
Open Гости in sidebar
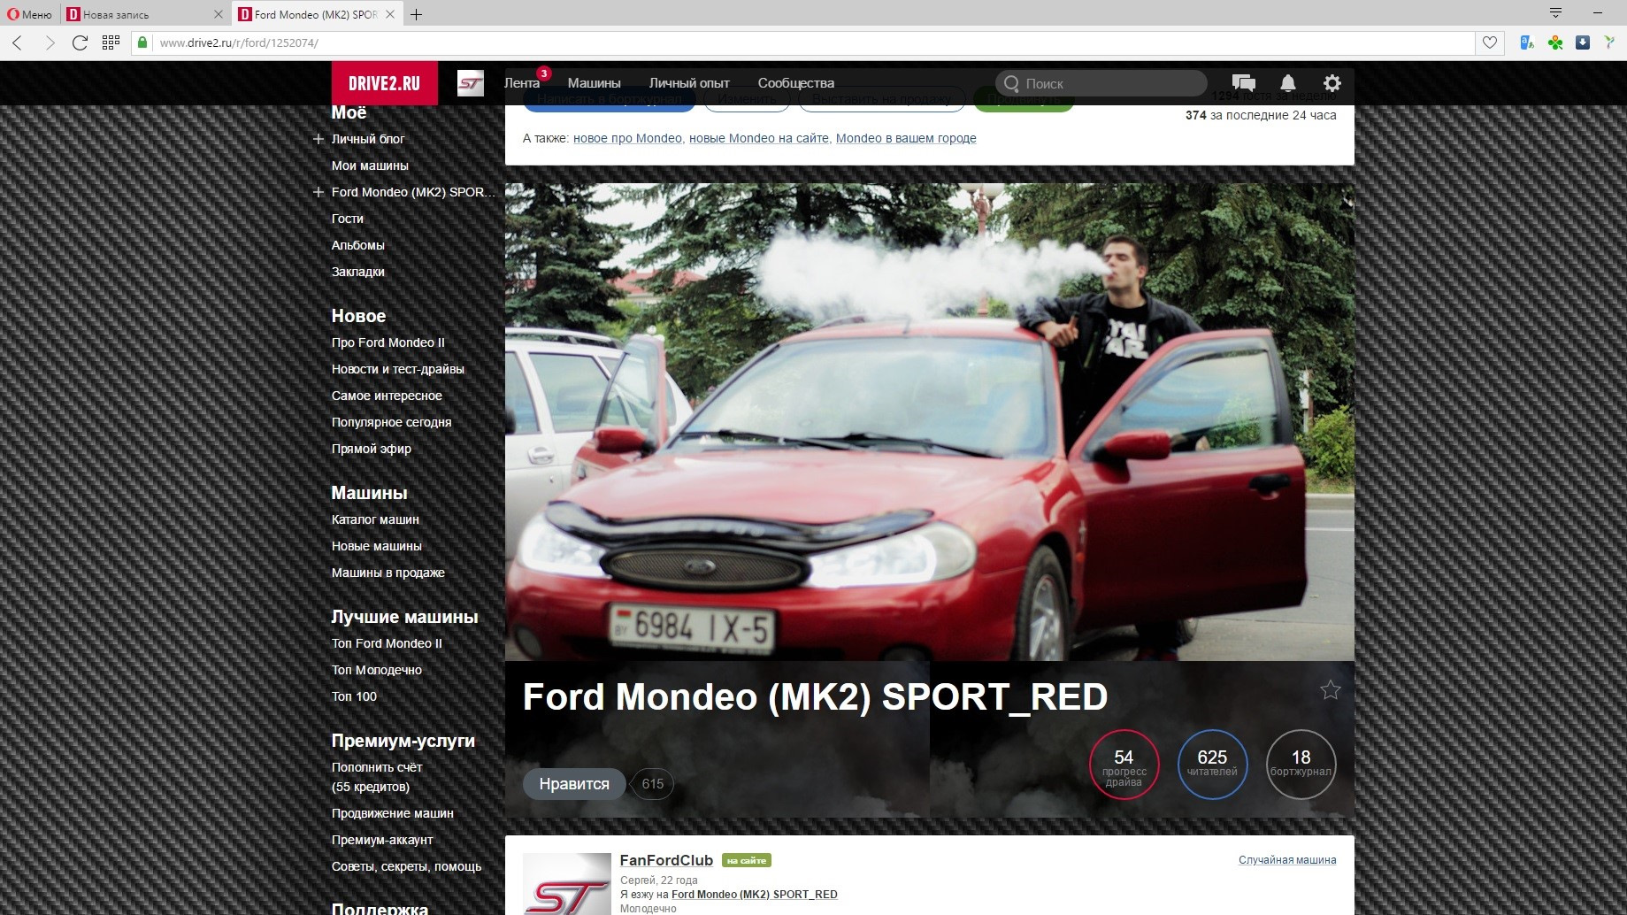tap(348, 219)
